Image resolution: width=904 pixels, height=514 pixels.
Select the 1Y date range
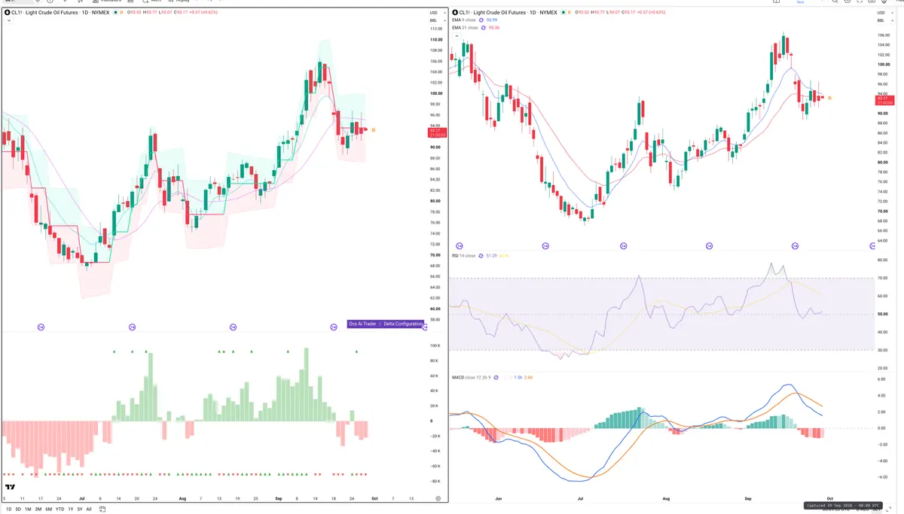(70, 509)
